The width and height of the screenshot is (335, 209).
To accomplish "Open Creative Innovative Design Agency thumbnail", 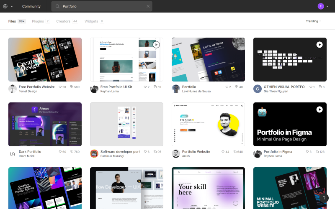I will [45, 188].
